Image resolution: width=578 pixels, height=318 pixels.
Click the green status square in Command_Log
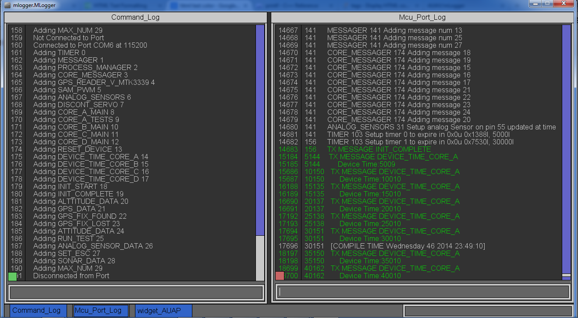coord(12,276)
